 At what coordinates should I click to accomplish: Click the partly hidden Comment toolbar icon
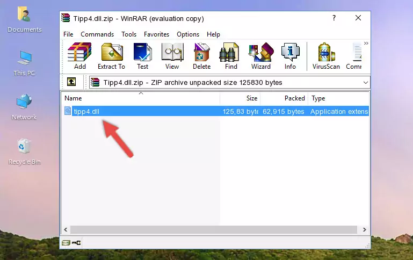[x=354, y=56]
